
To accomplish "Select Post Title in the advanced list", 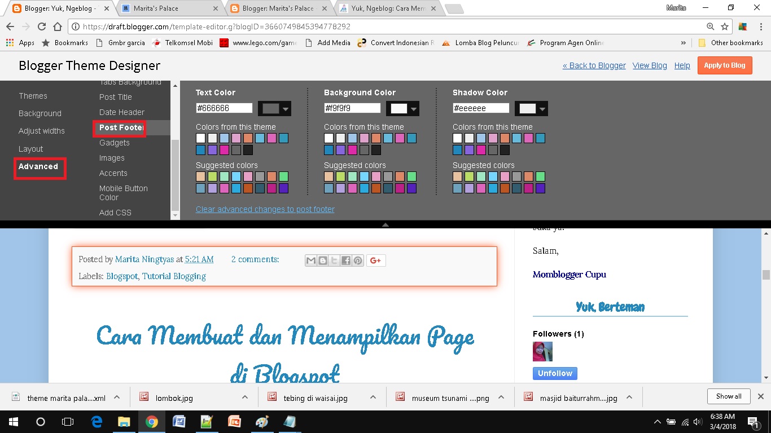I will click(116, 97).
